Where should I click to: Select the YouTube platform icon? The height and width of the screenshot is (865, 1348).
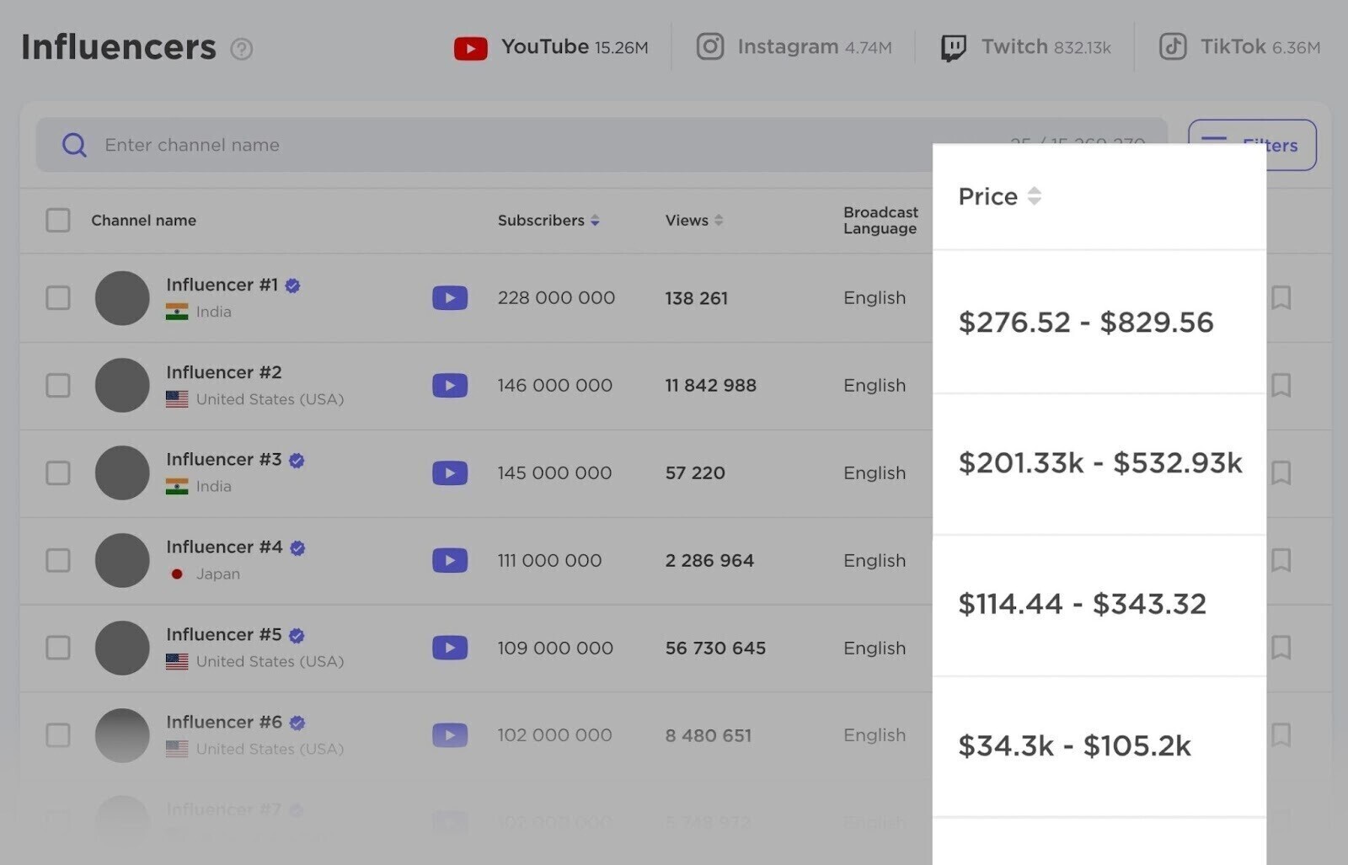point(471,47)
